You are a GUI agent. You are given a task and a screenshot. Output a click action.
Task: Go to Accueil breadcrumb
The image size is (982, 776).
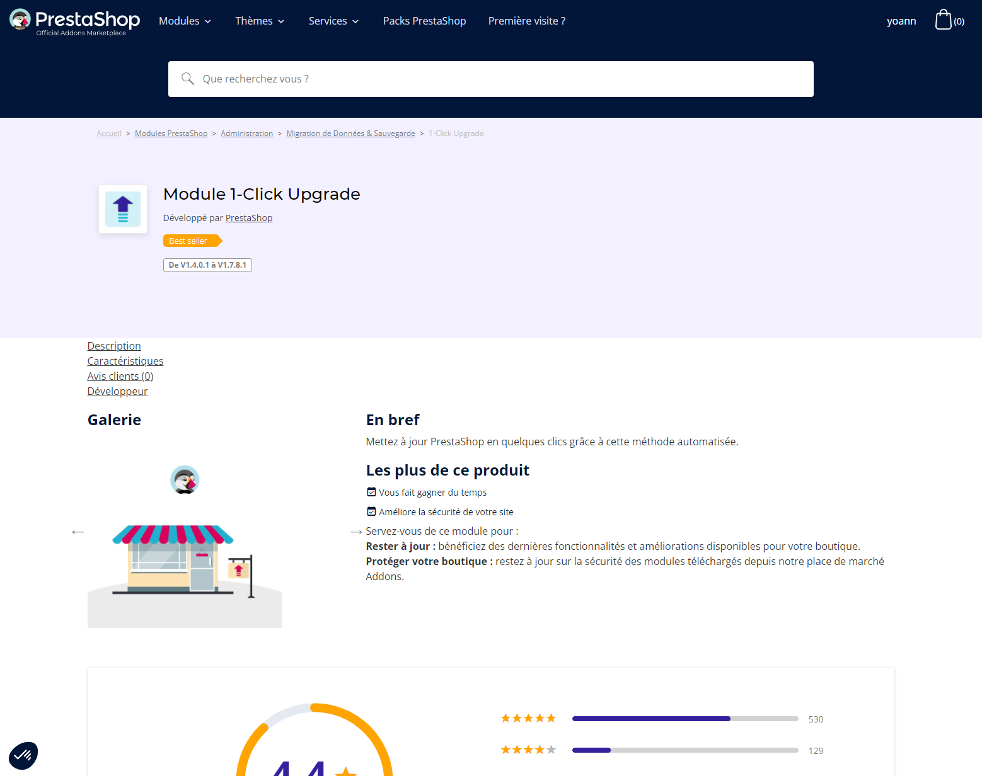109,134
